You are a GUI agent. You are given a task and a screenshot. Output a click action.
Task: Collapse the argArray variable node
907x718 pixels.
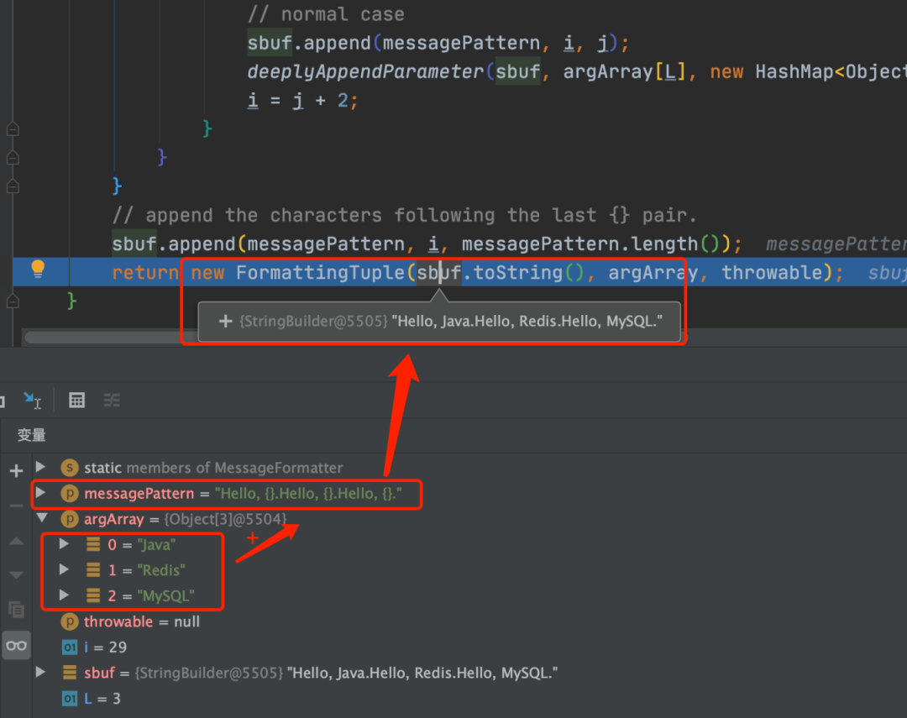tap(40, 518)
